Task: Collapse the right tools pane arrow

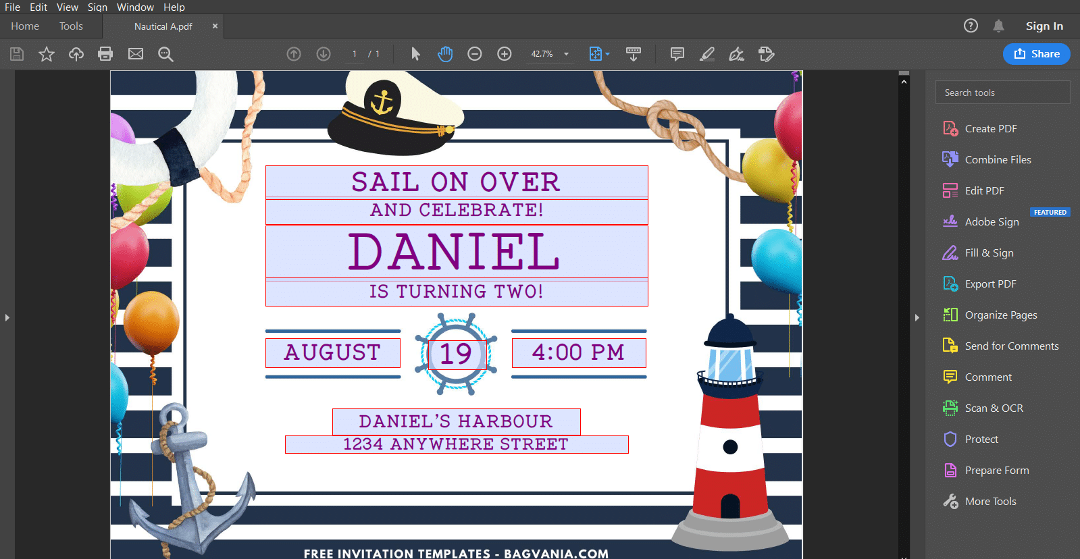Action: (917, 317)
